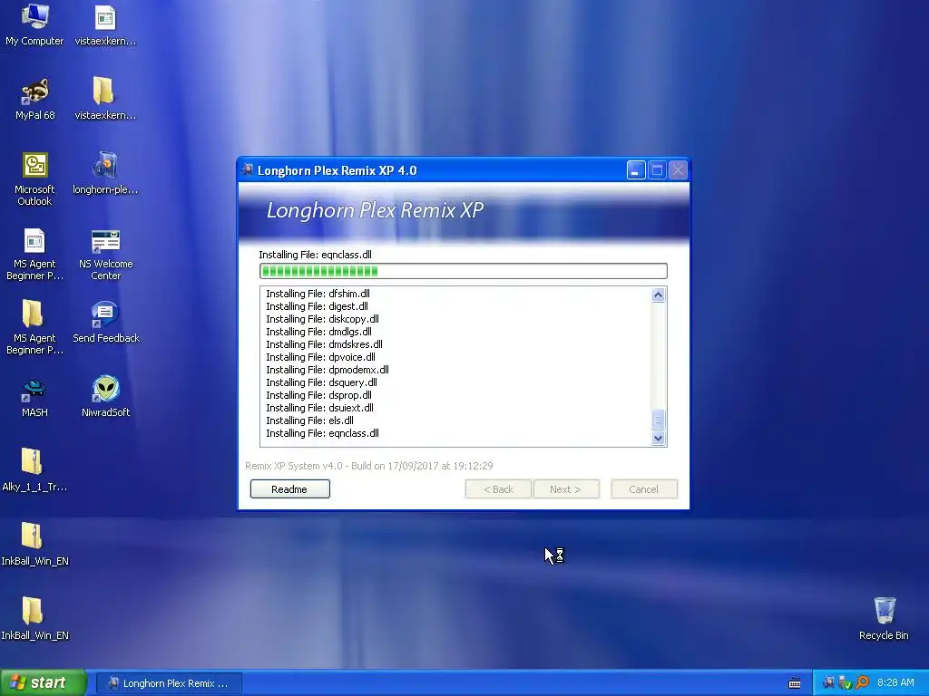
Task: Select log row 'Installing File: digest.dll'
Action: pos(317,306)
